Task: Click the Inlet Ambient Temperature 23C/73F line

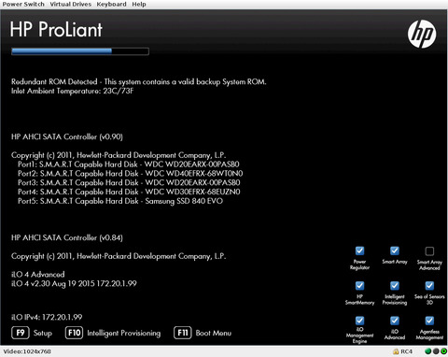Action: (x=72, y=91)
